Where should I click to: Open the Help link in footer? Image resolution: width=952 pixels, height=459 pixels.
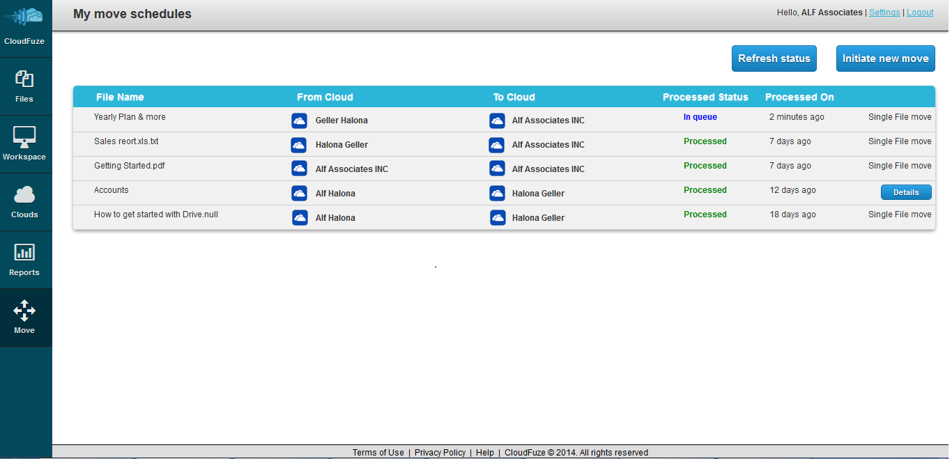pos(485,453)
